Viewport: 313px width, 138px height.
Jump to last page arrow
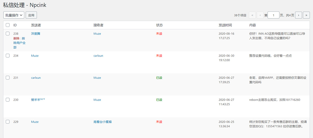click(x=306, y=15)
